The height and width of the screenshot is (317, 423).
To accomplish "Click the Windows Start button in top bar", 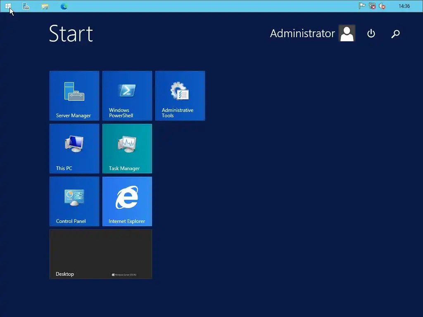I will [8, 6].
